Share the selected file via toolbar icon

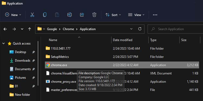click(x=82, y=15)
